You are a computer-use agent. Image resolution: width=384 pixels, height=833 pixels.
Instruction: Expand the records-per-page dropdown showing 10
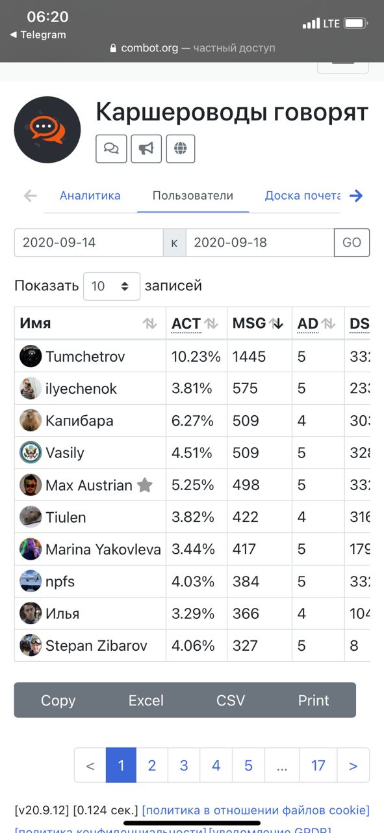tap(112, 286)
